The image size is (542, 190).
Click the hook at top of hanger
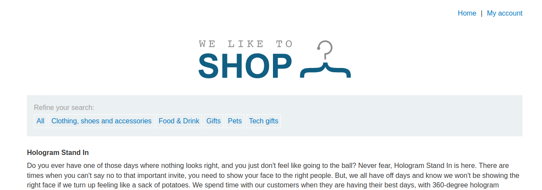tap(325, 48)
